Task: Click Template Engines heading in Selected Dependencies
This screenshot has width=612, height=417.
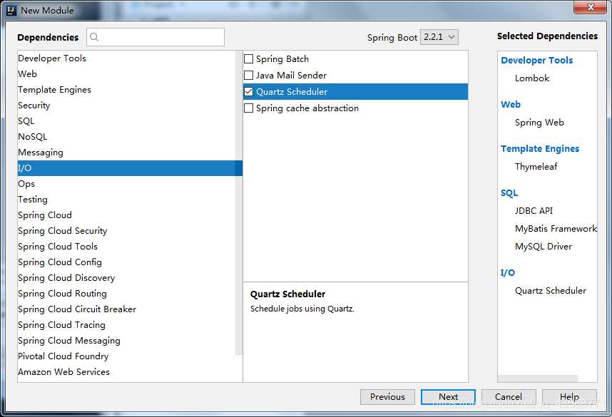Action: point(540,148)
